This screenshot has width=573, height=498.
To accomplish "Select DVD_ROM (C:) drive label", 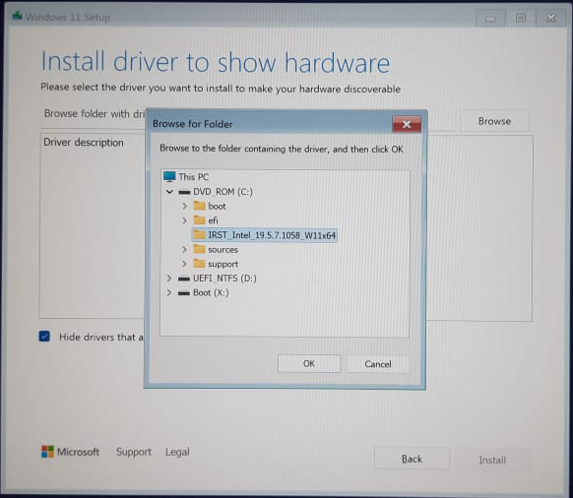I will tap(223, 192).
